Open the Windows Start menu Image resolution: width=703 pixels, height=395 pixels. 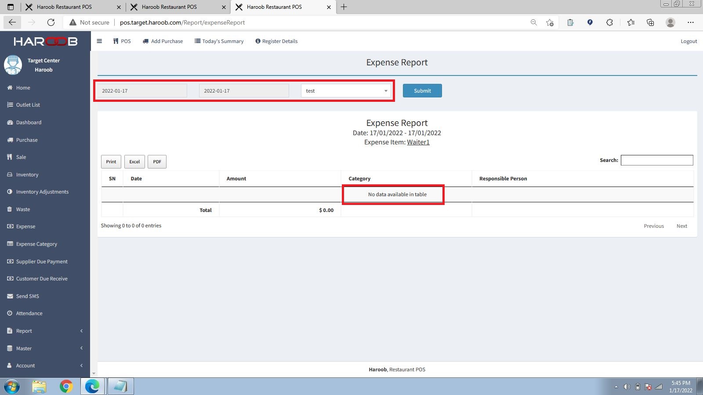click(x=12, y=387)
